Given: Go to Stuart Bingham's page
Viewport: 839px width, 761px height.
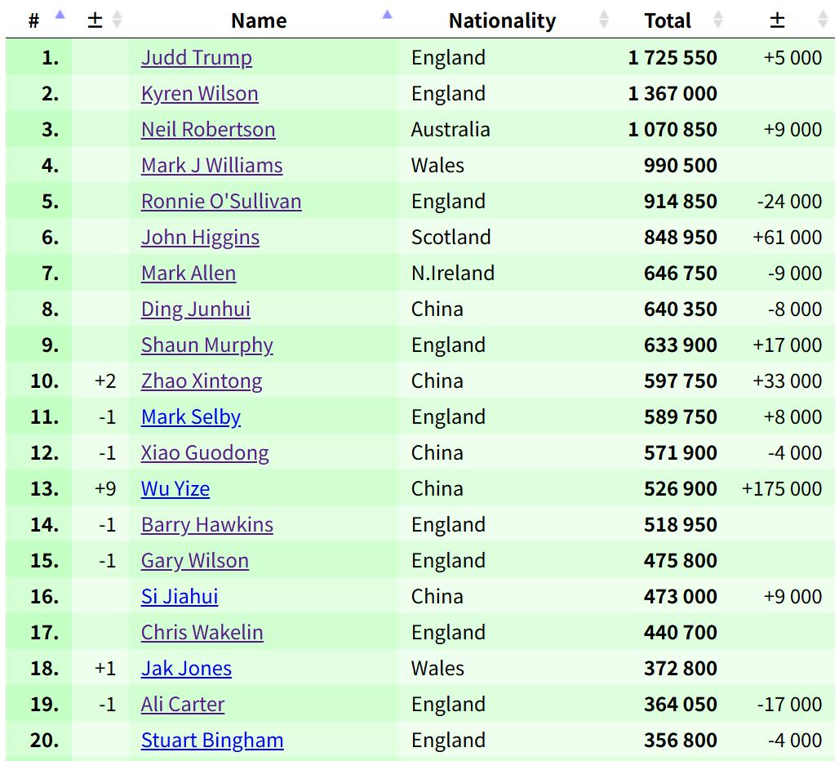Looking at the screenshot, I should pos(212,741).
